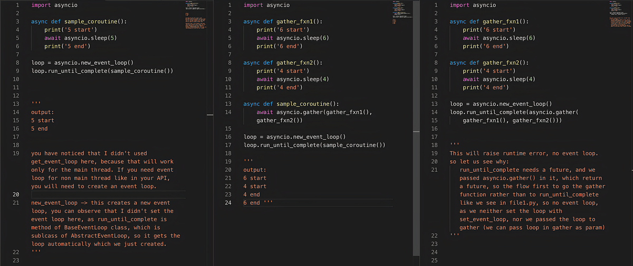Click 'loop.run_until_complete(sample_coroutine())' in left pane
This screenshot has height=266, width=633.
[x=102, y=71]
